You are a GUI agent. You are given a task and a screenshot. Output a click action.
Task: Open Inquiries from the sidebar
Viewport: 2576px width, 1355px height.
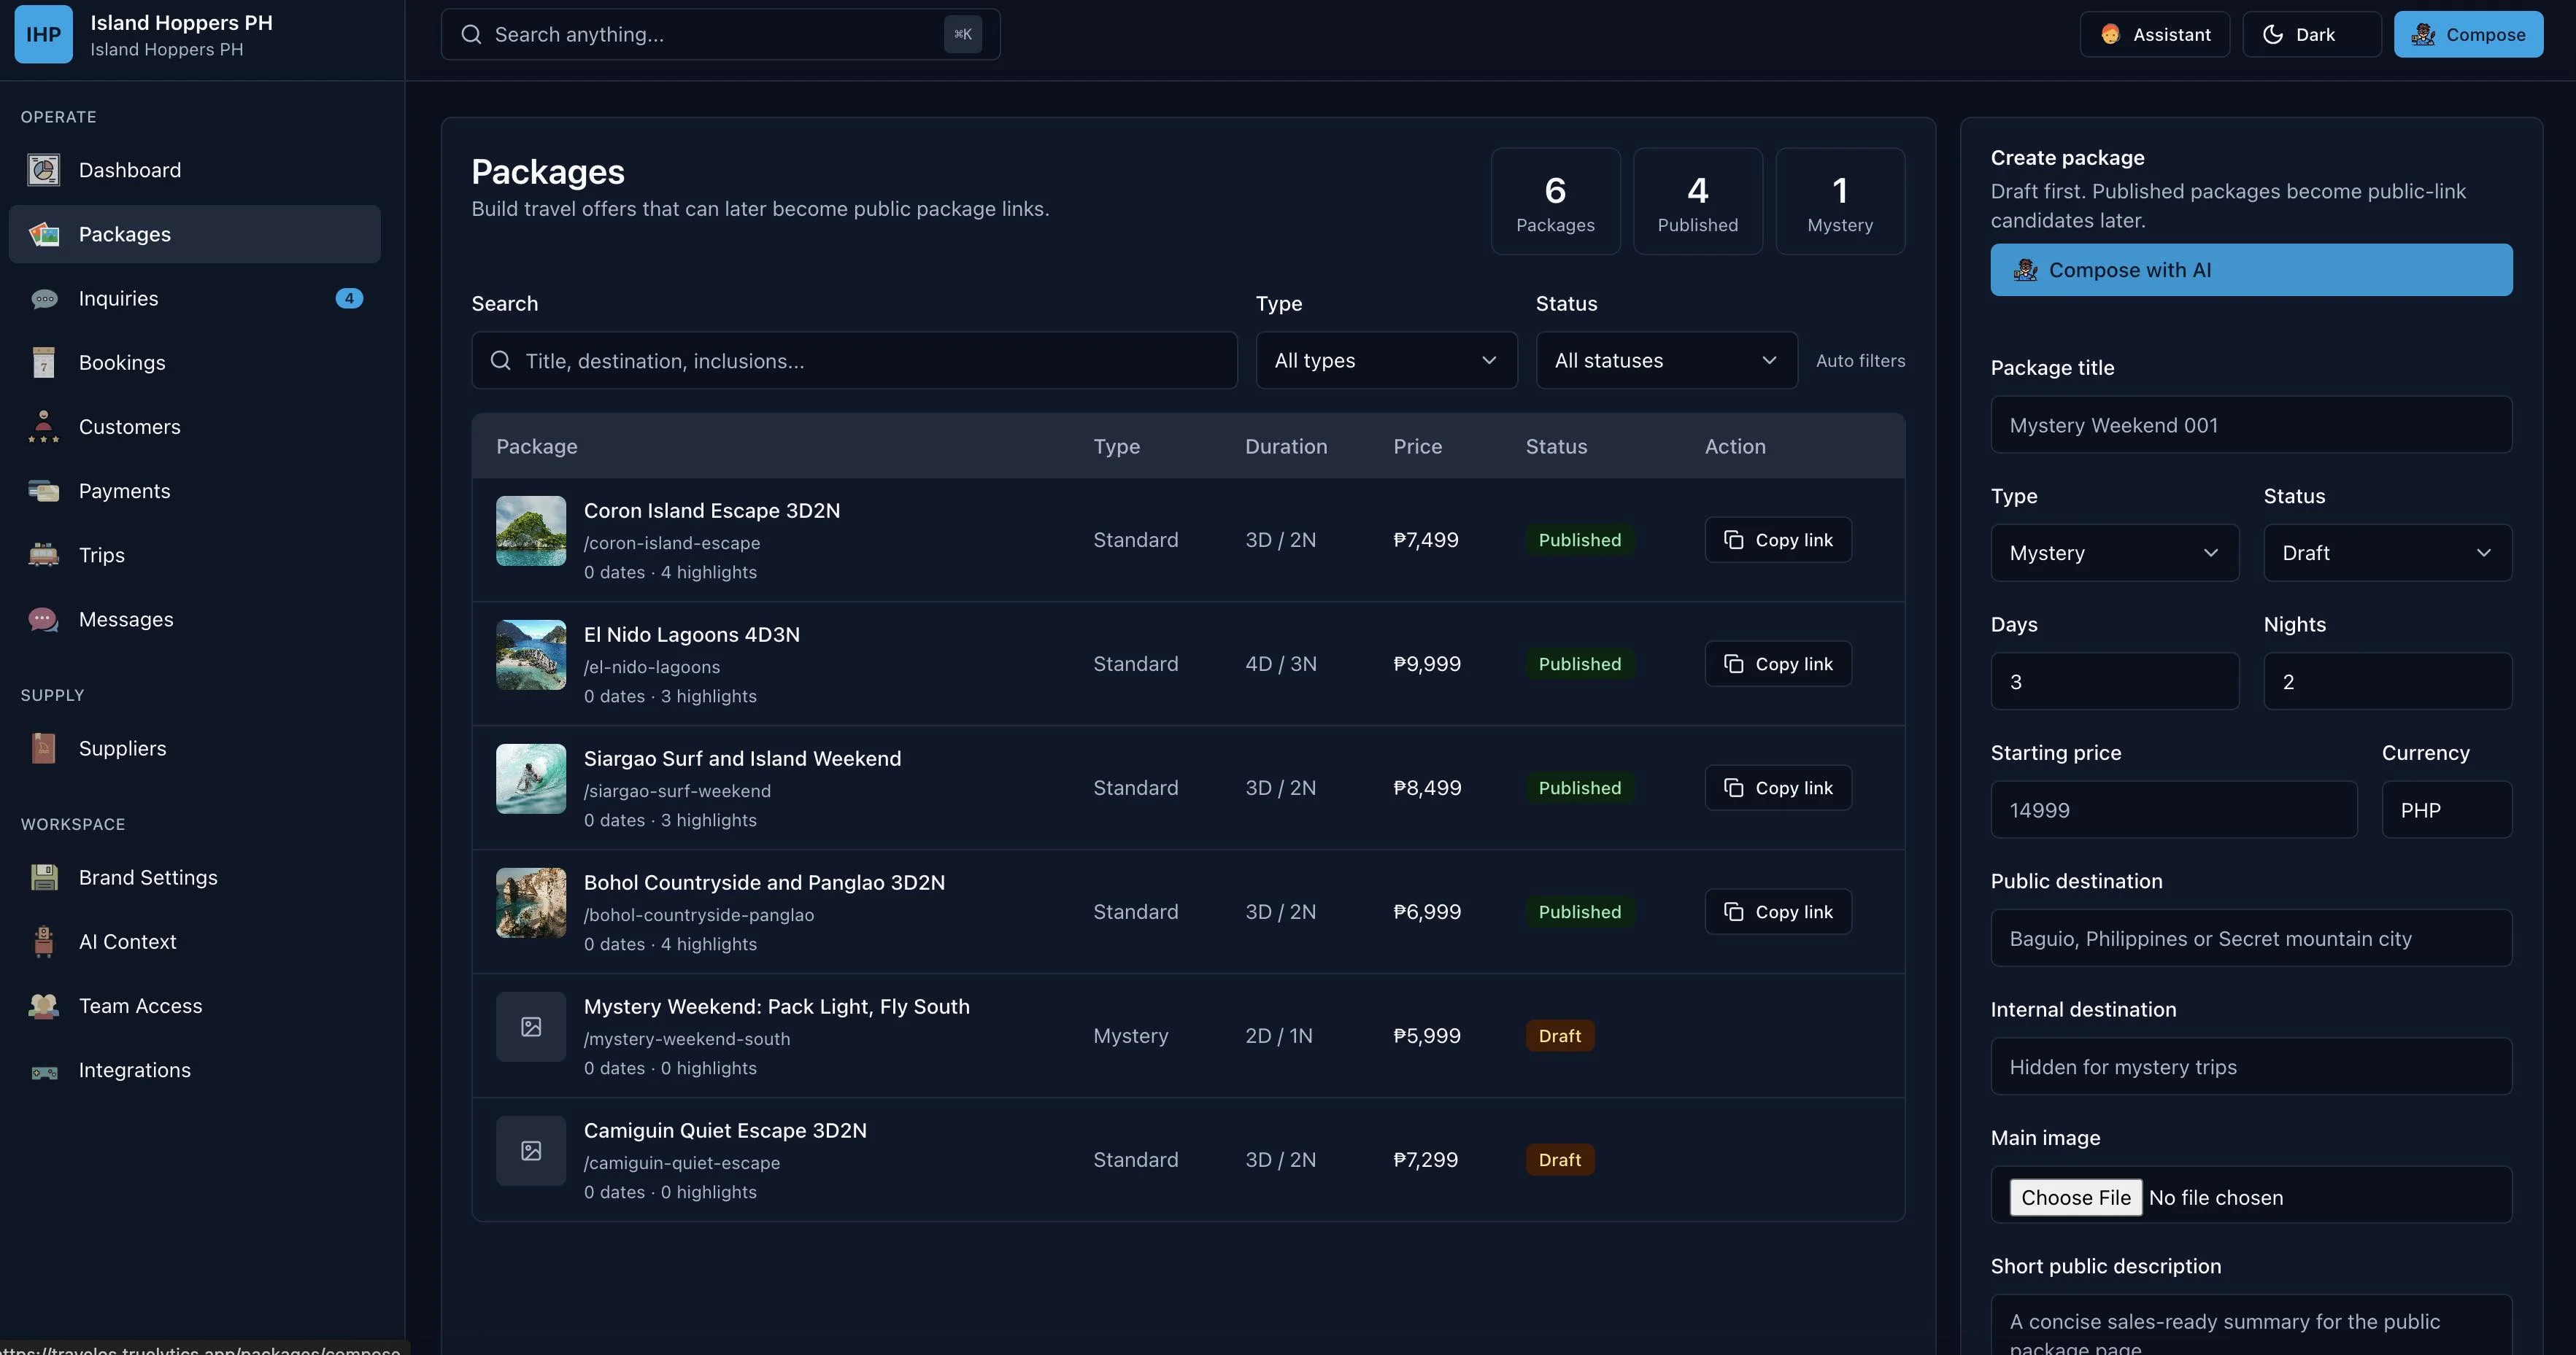pyautogui.click(x=194, y=299)
